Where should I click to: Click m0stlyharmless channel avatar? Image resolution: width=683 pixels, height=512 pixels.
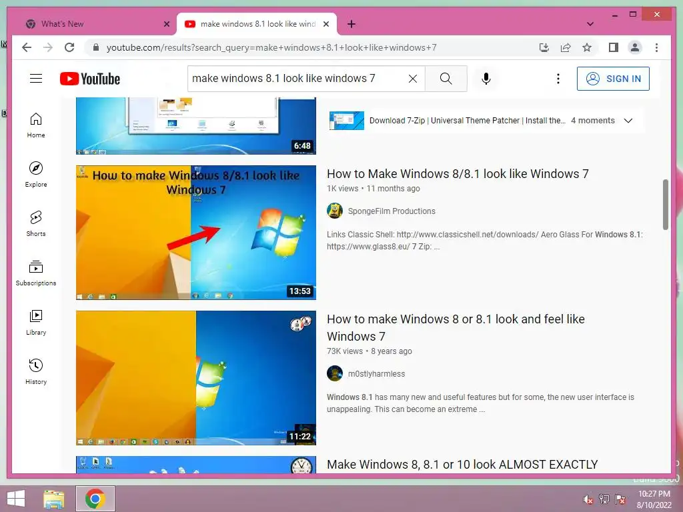coord(335,373)
